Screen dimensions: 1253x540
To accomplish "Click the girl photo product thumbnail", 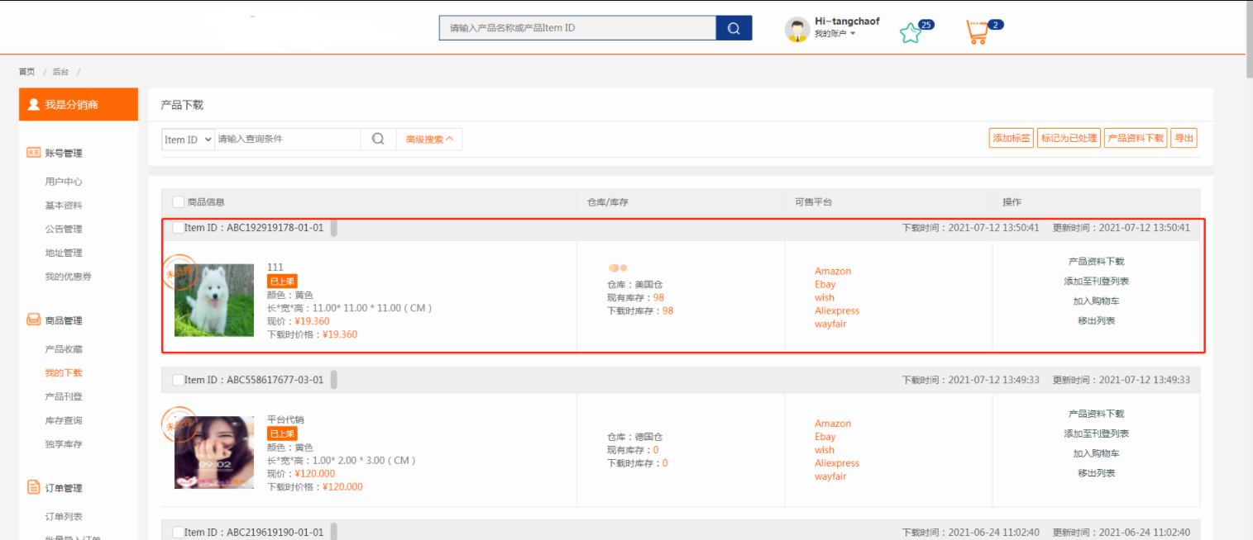I will tap(214, 452).
